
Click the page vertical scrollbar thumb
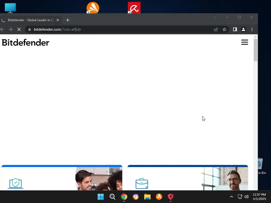click(255, 50)
